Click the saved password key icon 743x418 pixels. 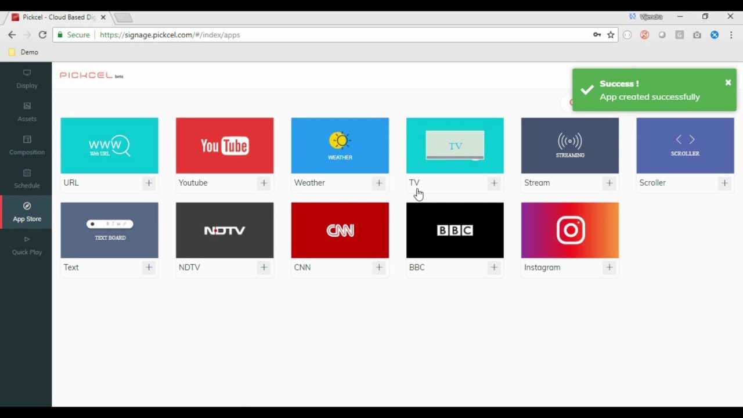click(597, 35)
